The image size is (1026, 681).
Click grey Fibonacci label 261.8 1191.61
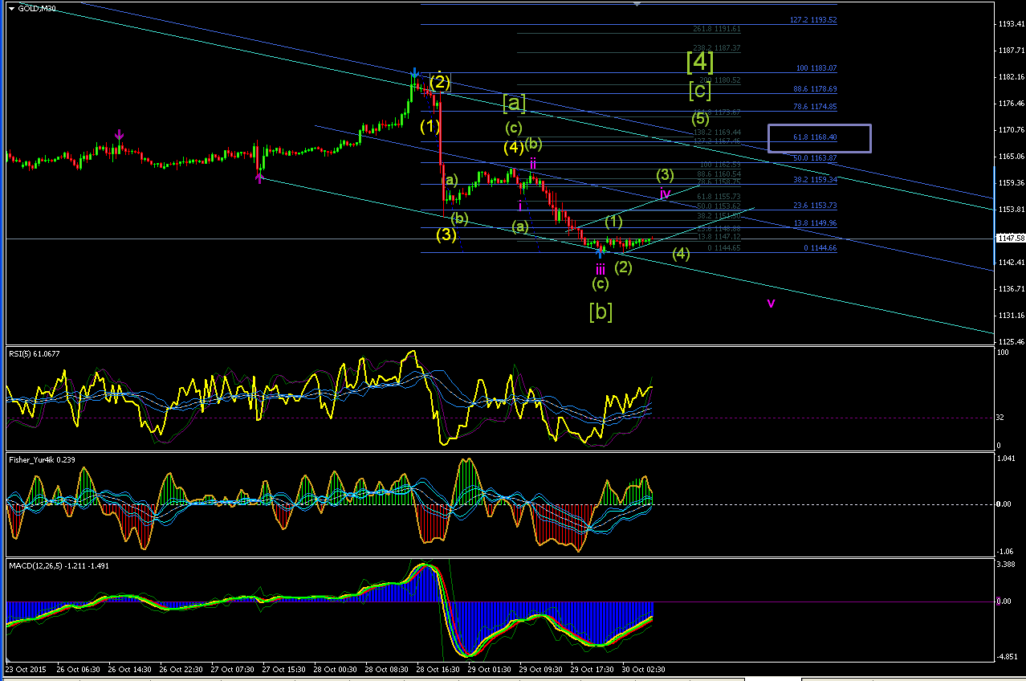pos(716,29)
